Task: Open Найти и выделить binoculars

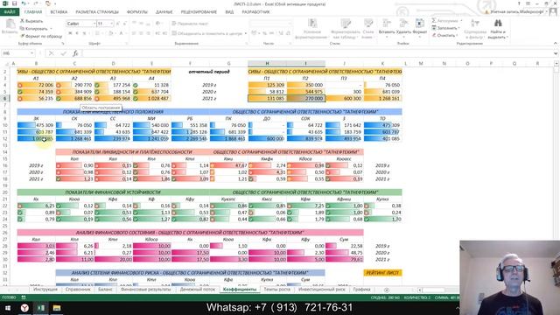Action: coord(498,29)
